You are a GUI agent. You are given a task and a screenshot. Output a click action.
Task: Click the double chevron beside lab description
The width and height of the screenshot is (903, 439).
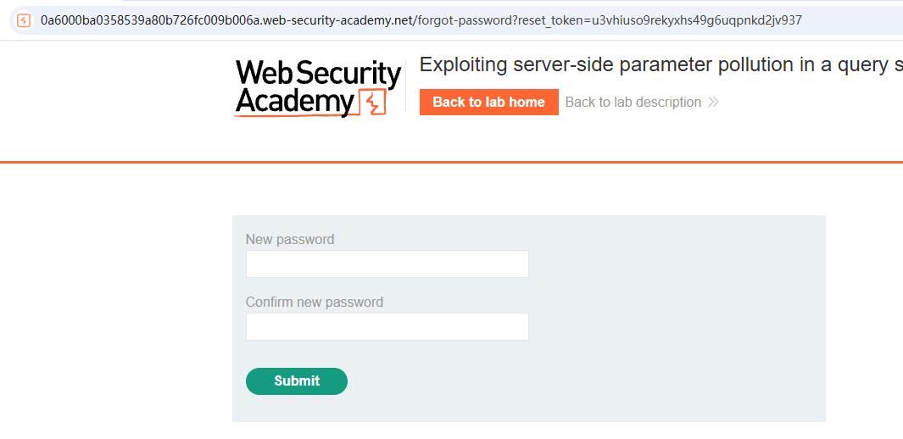click(x=714, y=103)
